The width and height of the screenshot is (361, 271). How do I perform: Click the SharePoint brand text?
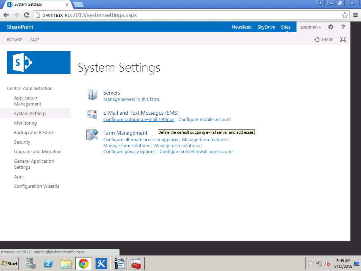[x=20, y=27]
